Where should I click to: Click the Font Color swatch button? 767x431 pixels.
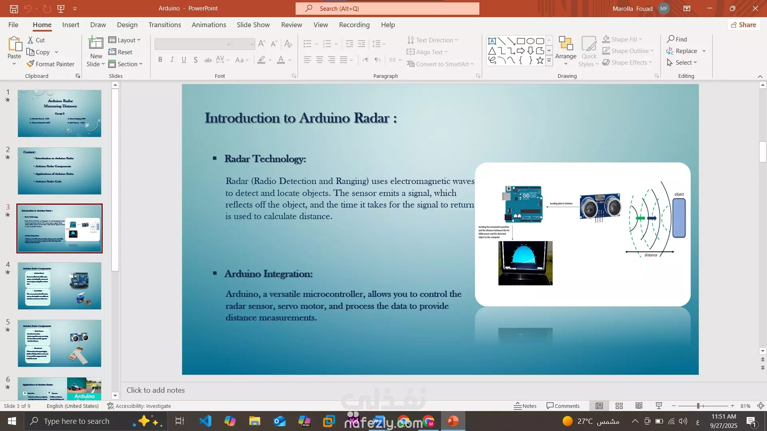281,60
